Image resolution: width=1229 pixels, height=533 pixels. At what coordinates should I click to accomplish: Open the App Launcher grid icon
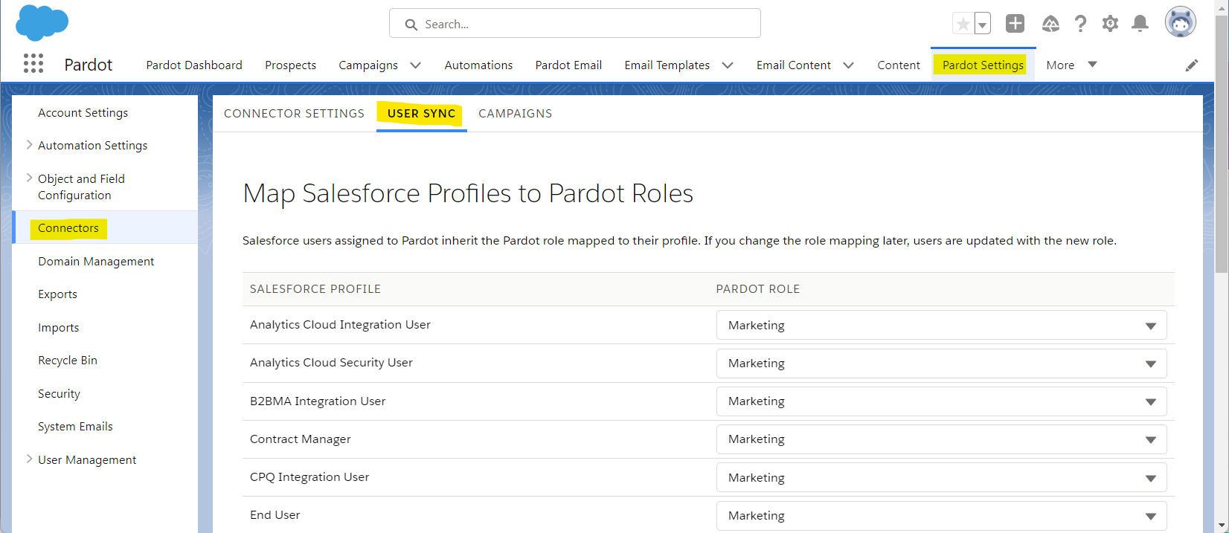pos(33,64)
